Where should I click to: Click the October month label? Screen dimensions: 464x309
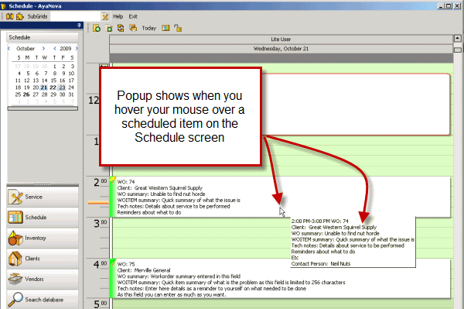[26, 48]
